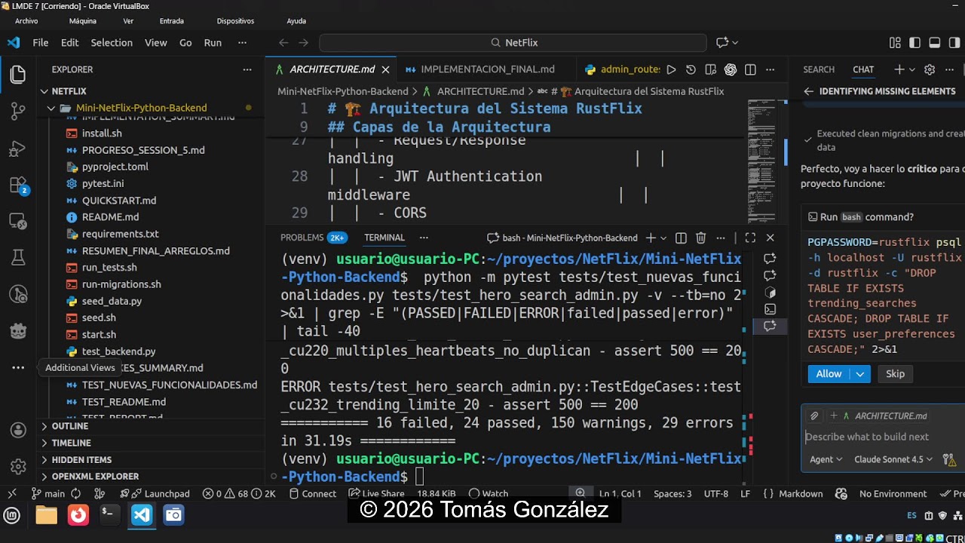Click main branch in status bar

click(47, 494)
